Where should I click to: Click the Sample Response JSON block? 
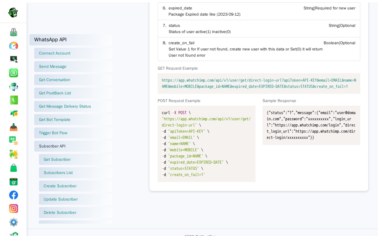pos(311,125)
